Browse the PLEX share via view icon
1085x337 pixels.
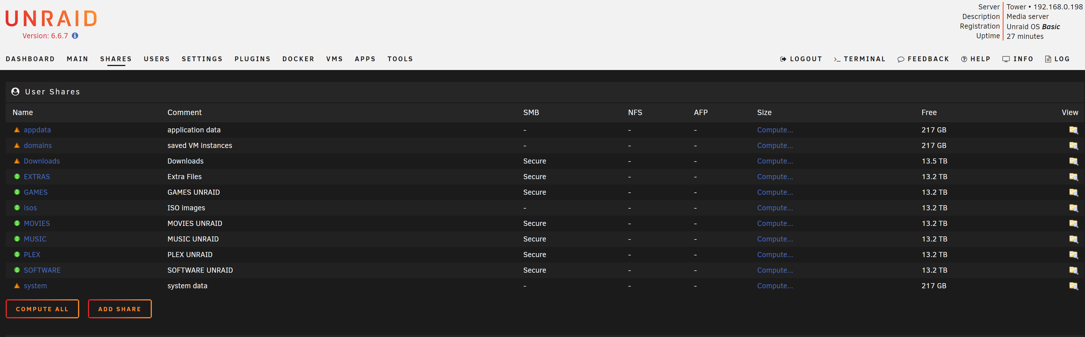coord(1073,255)
